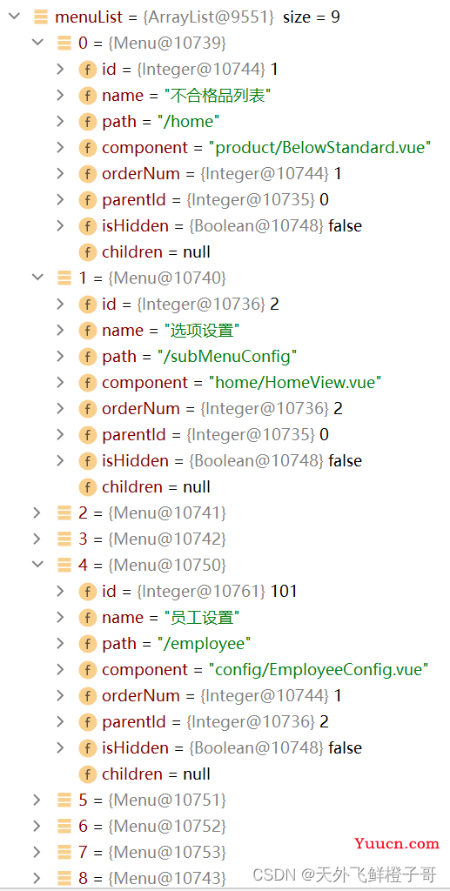Image resolution: width=450 pixels, height=891 pixels.
Task: Click the list icon of element 7
Action: (x=64, y=853)
